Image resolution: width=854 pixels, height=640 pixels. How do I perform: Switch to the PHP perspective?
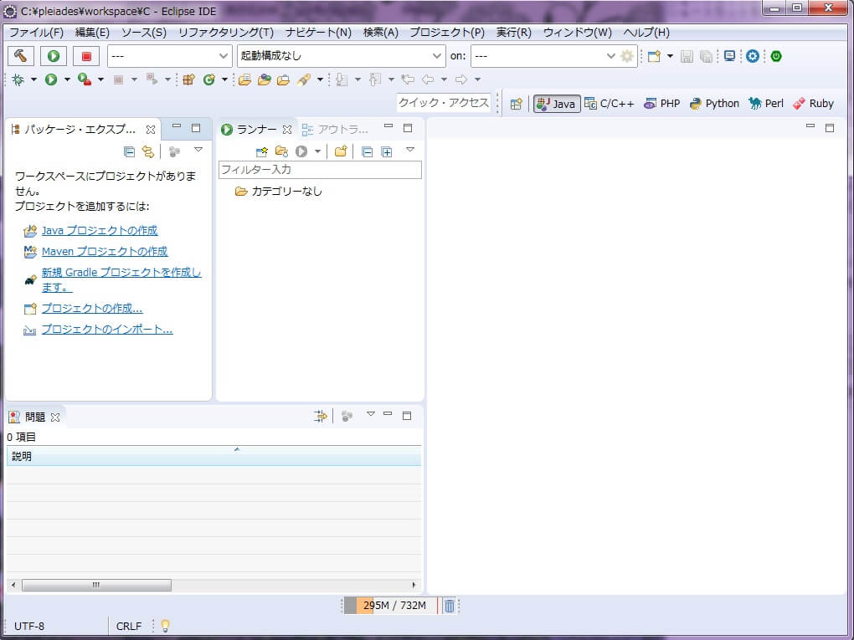[661, 104]
